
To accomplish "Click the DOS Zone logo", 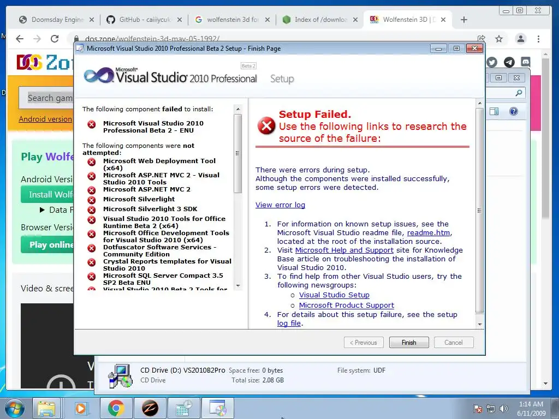I will [45, 62].
